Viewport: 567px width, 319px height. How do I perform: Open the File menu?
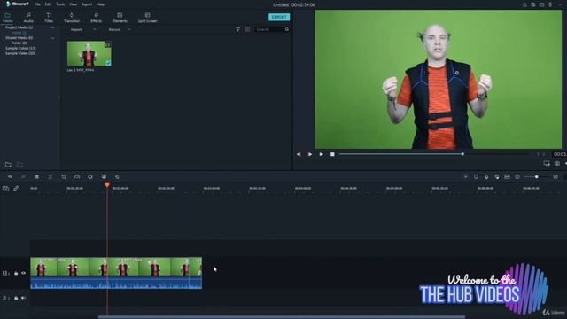point(37,4)
